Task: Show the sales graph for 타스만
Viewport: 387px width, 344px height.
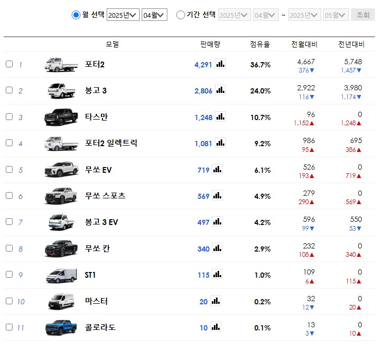Action: [x=220, y=117]
